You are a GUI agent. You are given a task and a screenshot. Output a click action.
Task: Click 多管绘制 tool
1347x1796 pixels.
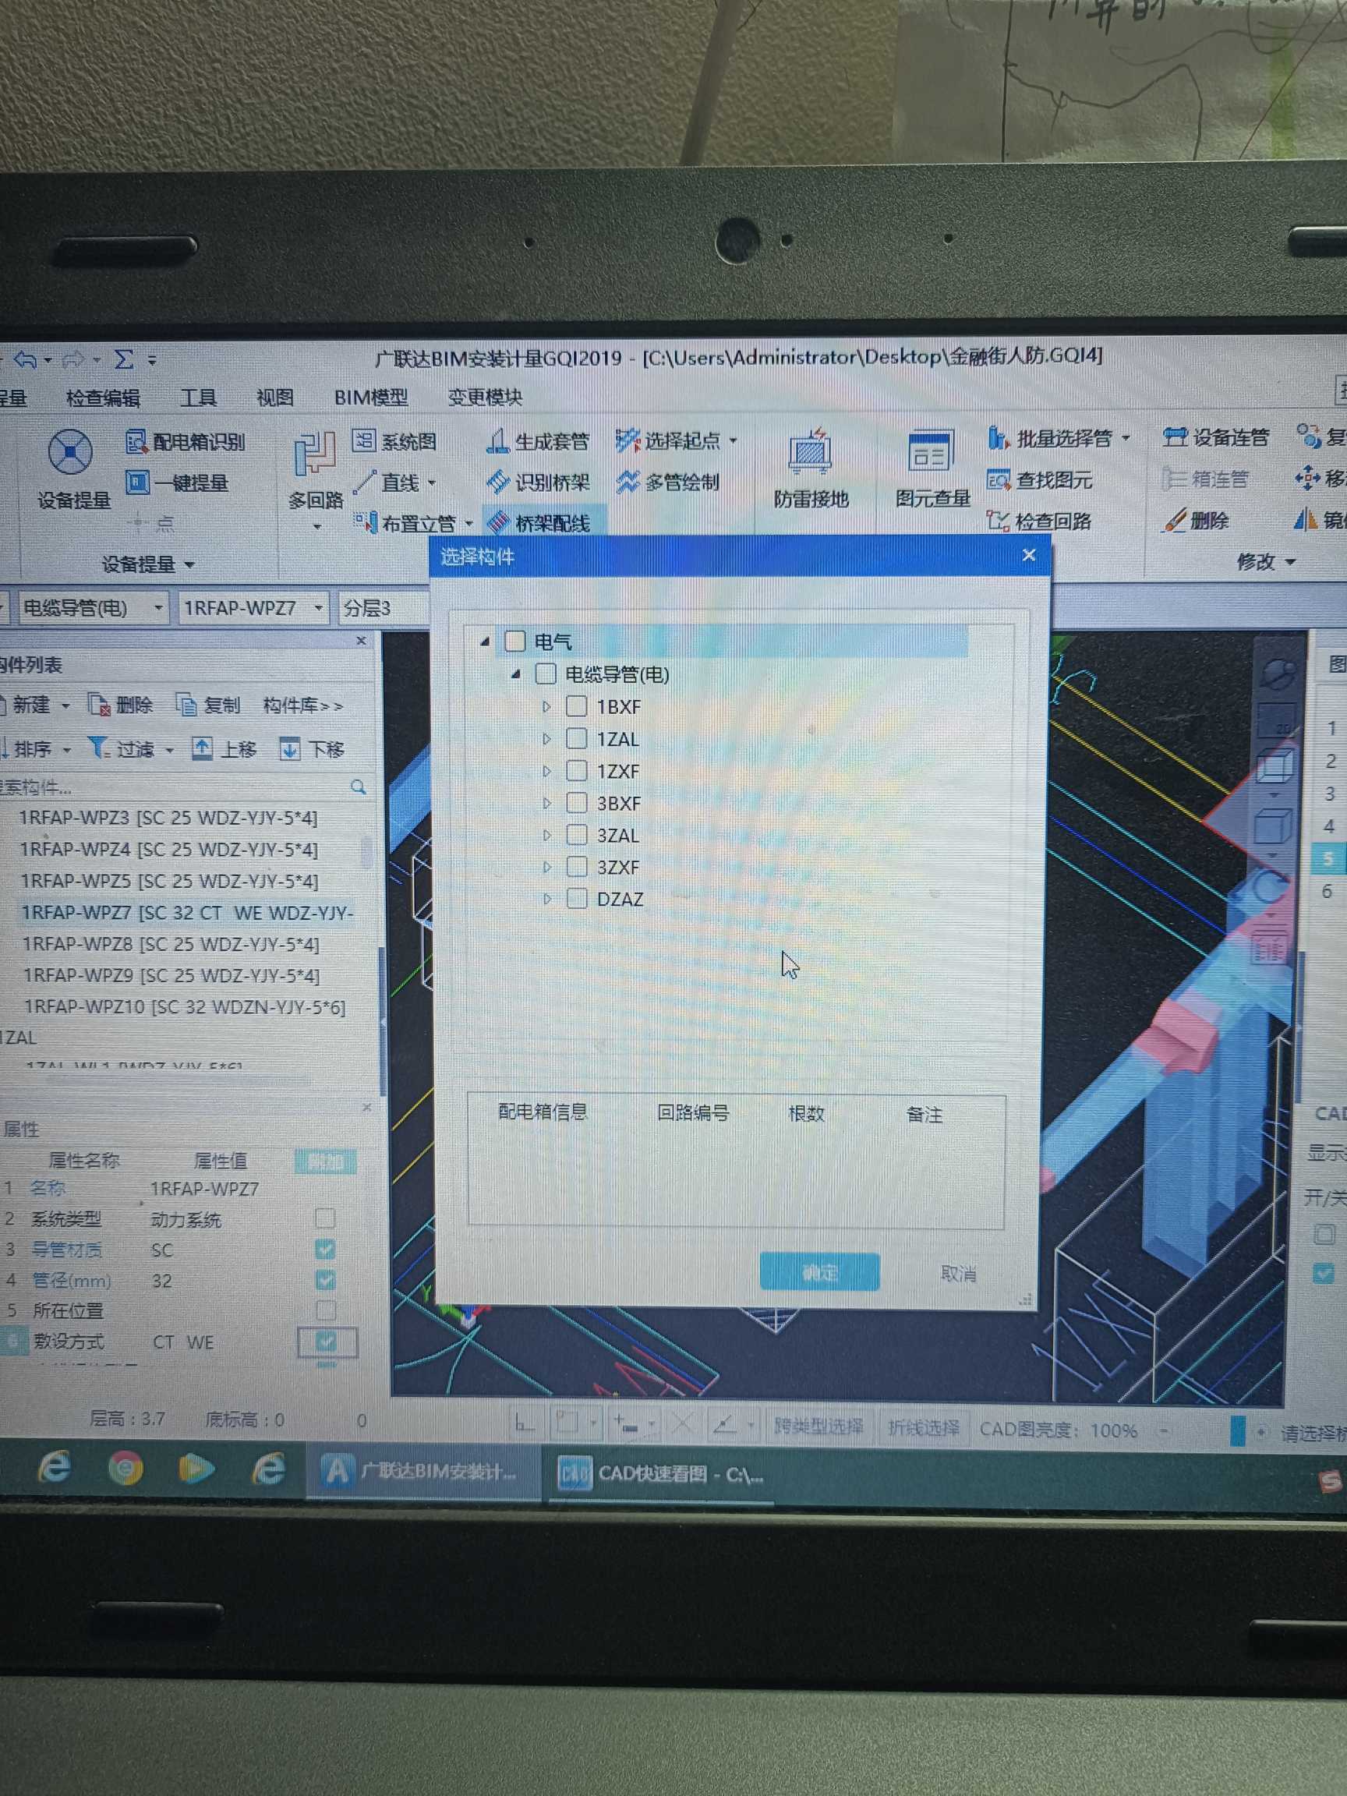pyautogui.click(x=667, y=483)
